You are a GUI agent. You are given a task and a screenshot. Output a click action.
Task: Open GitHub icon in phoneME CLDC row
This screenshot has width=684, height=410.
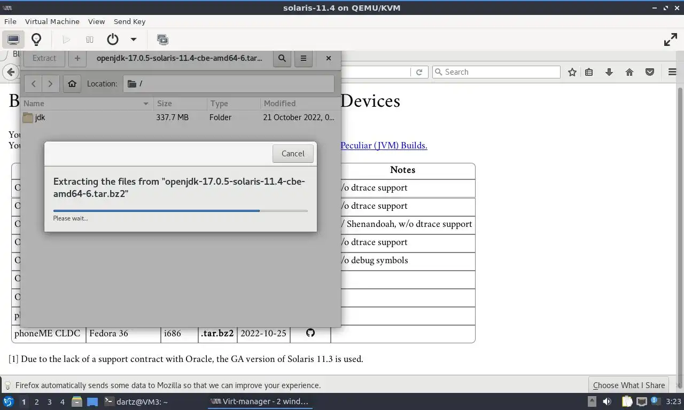(310, 333)
